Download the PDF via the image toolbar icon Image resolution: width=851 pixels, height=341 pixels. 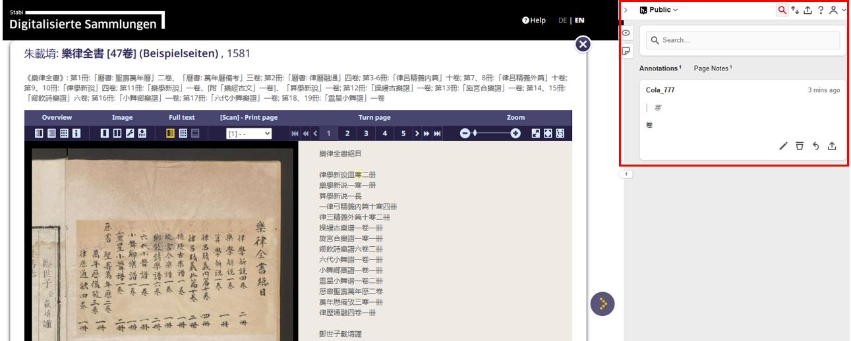[x=143, y=134]
